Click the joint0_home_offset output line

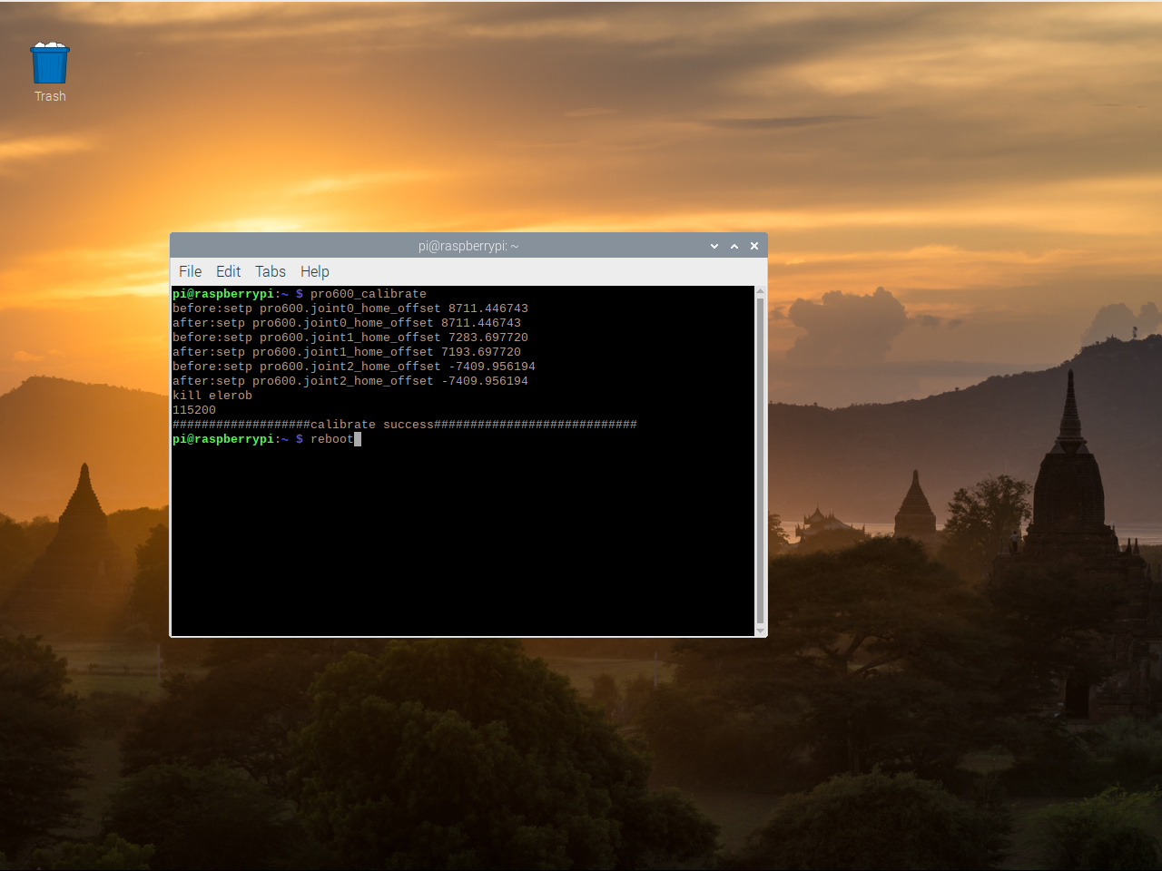(x=350, y=308)
